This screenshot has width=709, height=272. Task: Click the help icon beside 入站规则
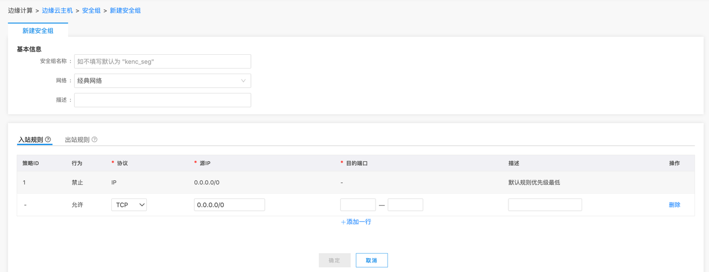48,139
